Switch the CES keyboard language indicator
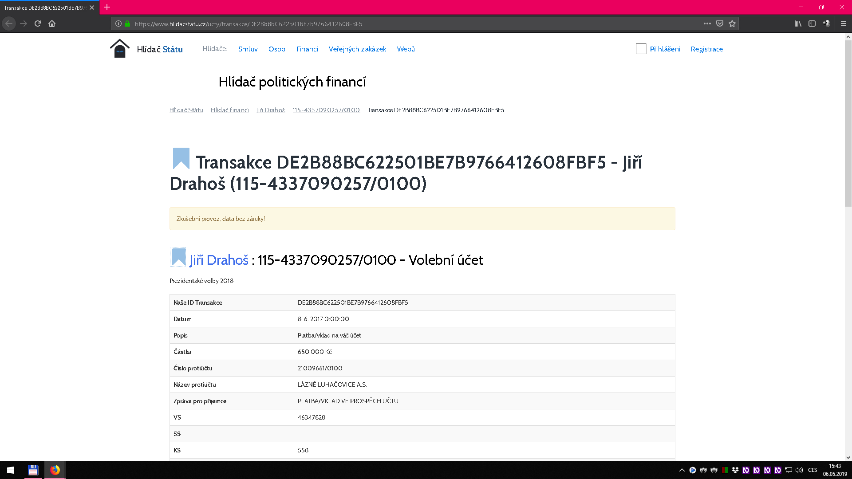The width and height of the screenshot is (852, 479). point(813,470)
